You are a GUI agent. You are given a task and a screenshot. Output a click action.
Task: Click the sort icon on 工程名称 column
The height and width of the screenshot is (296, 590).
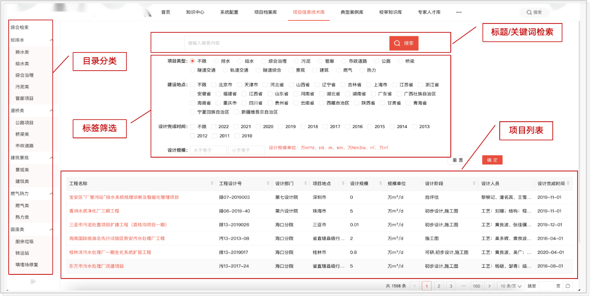(212, 183)
